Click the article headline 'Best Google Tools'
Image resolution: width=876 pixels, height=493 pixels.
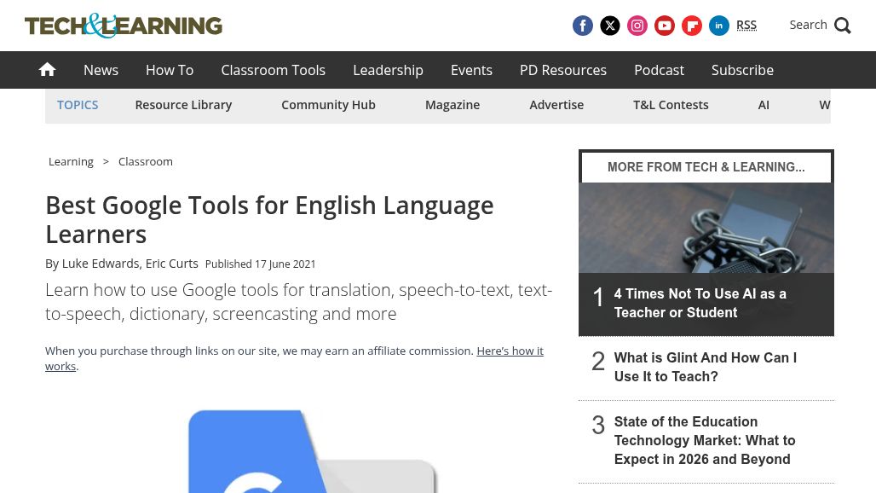coord(269,220)
